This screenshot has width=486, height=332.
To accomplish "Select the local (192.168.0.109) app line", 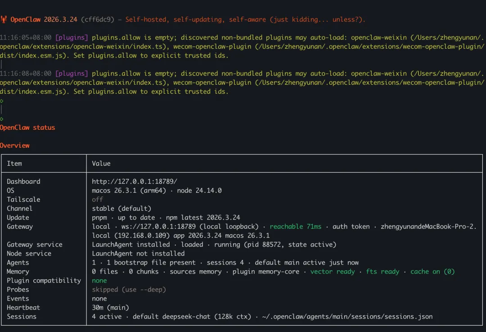I will 181,236.
